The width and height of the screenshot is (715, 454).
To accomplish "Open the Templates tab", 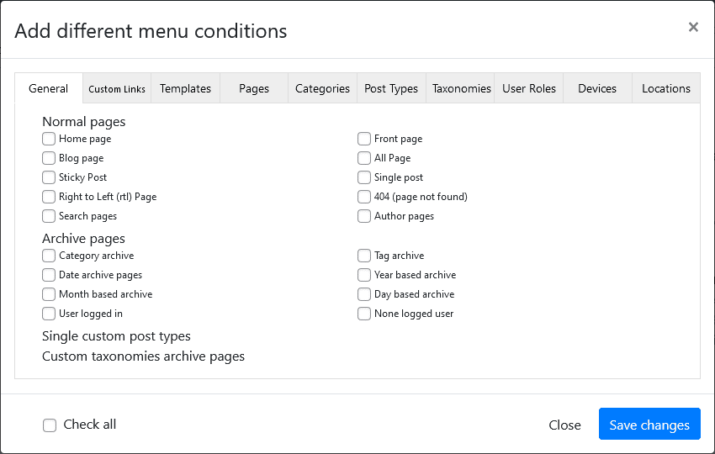I will point(185,88).
